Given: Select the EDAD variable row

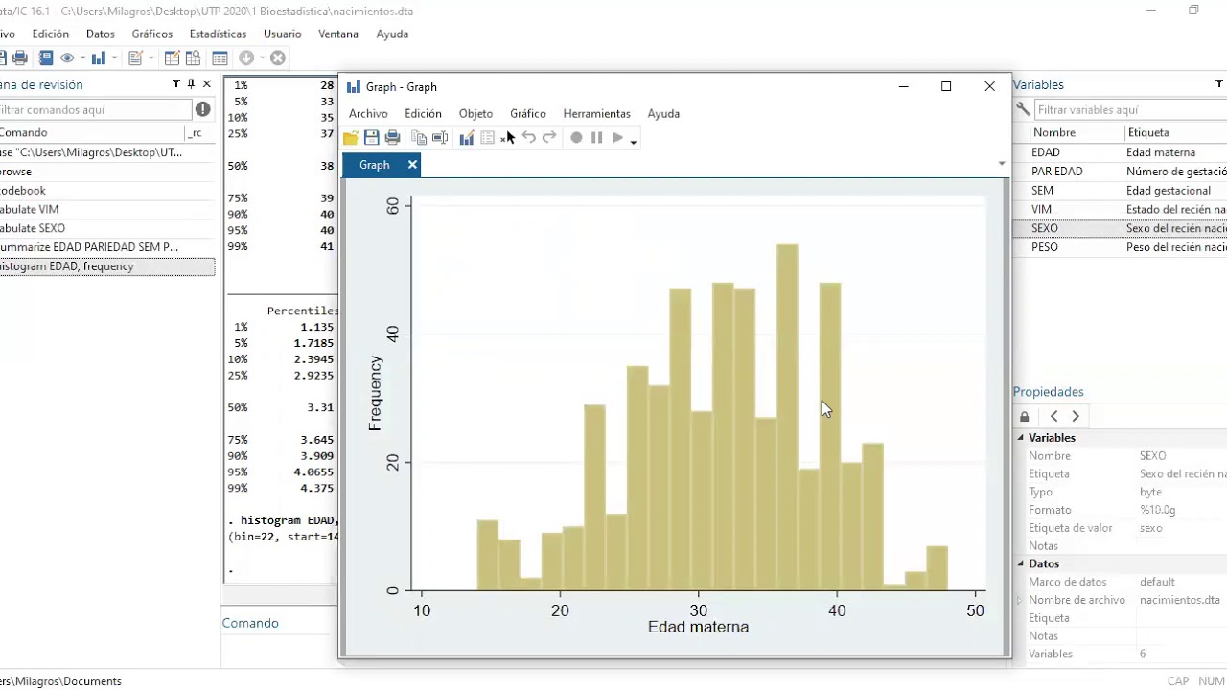Looking at the screenshot, I should click(1120, 152).
